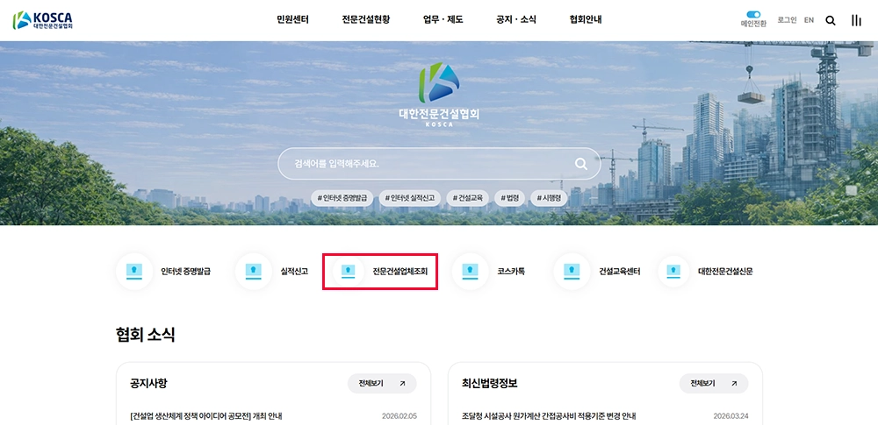Open the 공지 · 소식 menu
This screenshot has width=878, height=425.
(515, 19)
